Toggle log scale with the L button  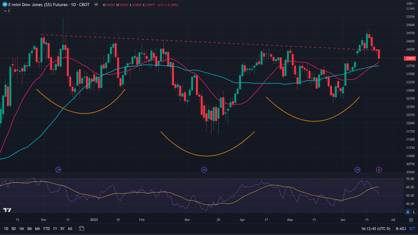pyautogui.click(x=414, y=211)
